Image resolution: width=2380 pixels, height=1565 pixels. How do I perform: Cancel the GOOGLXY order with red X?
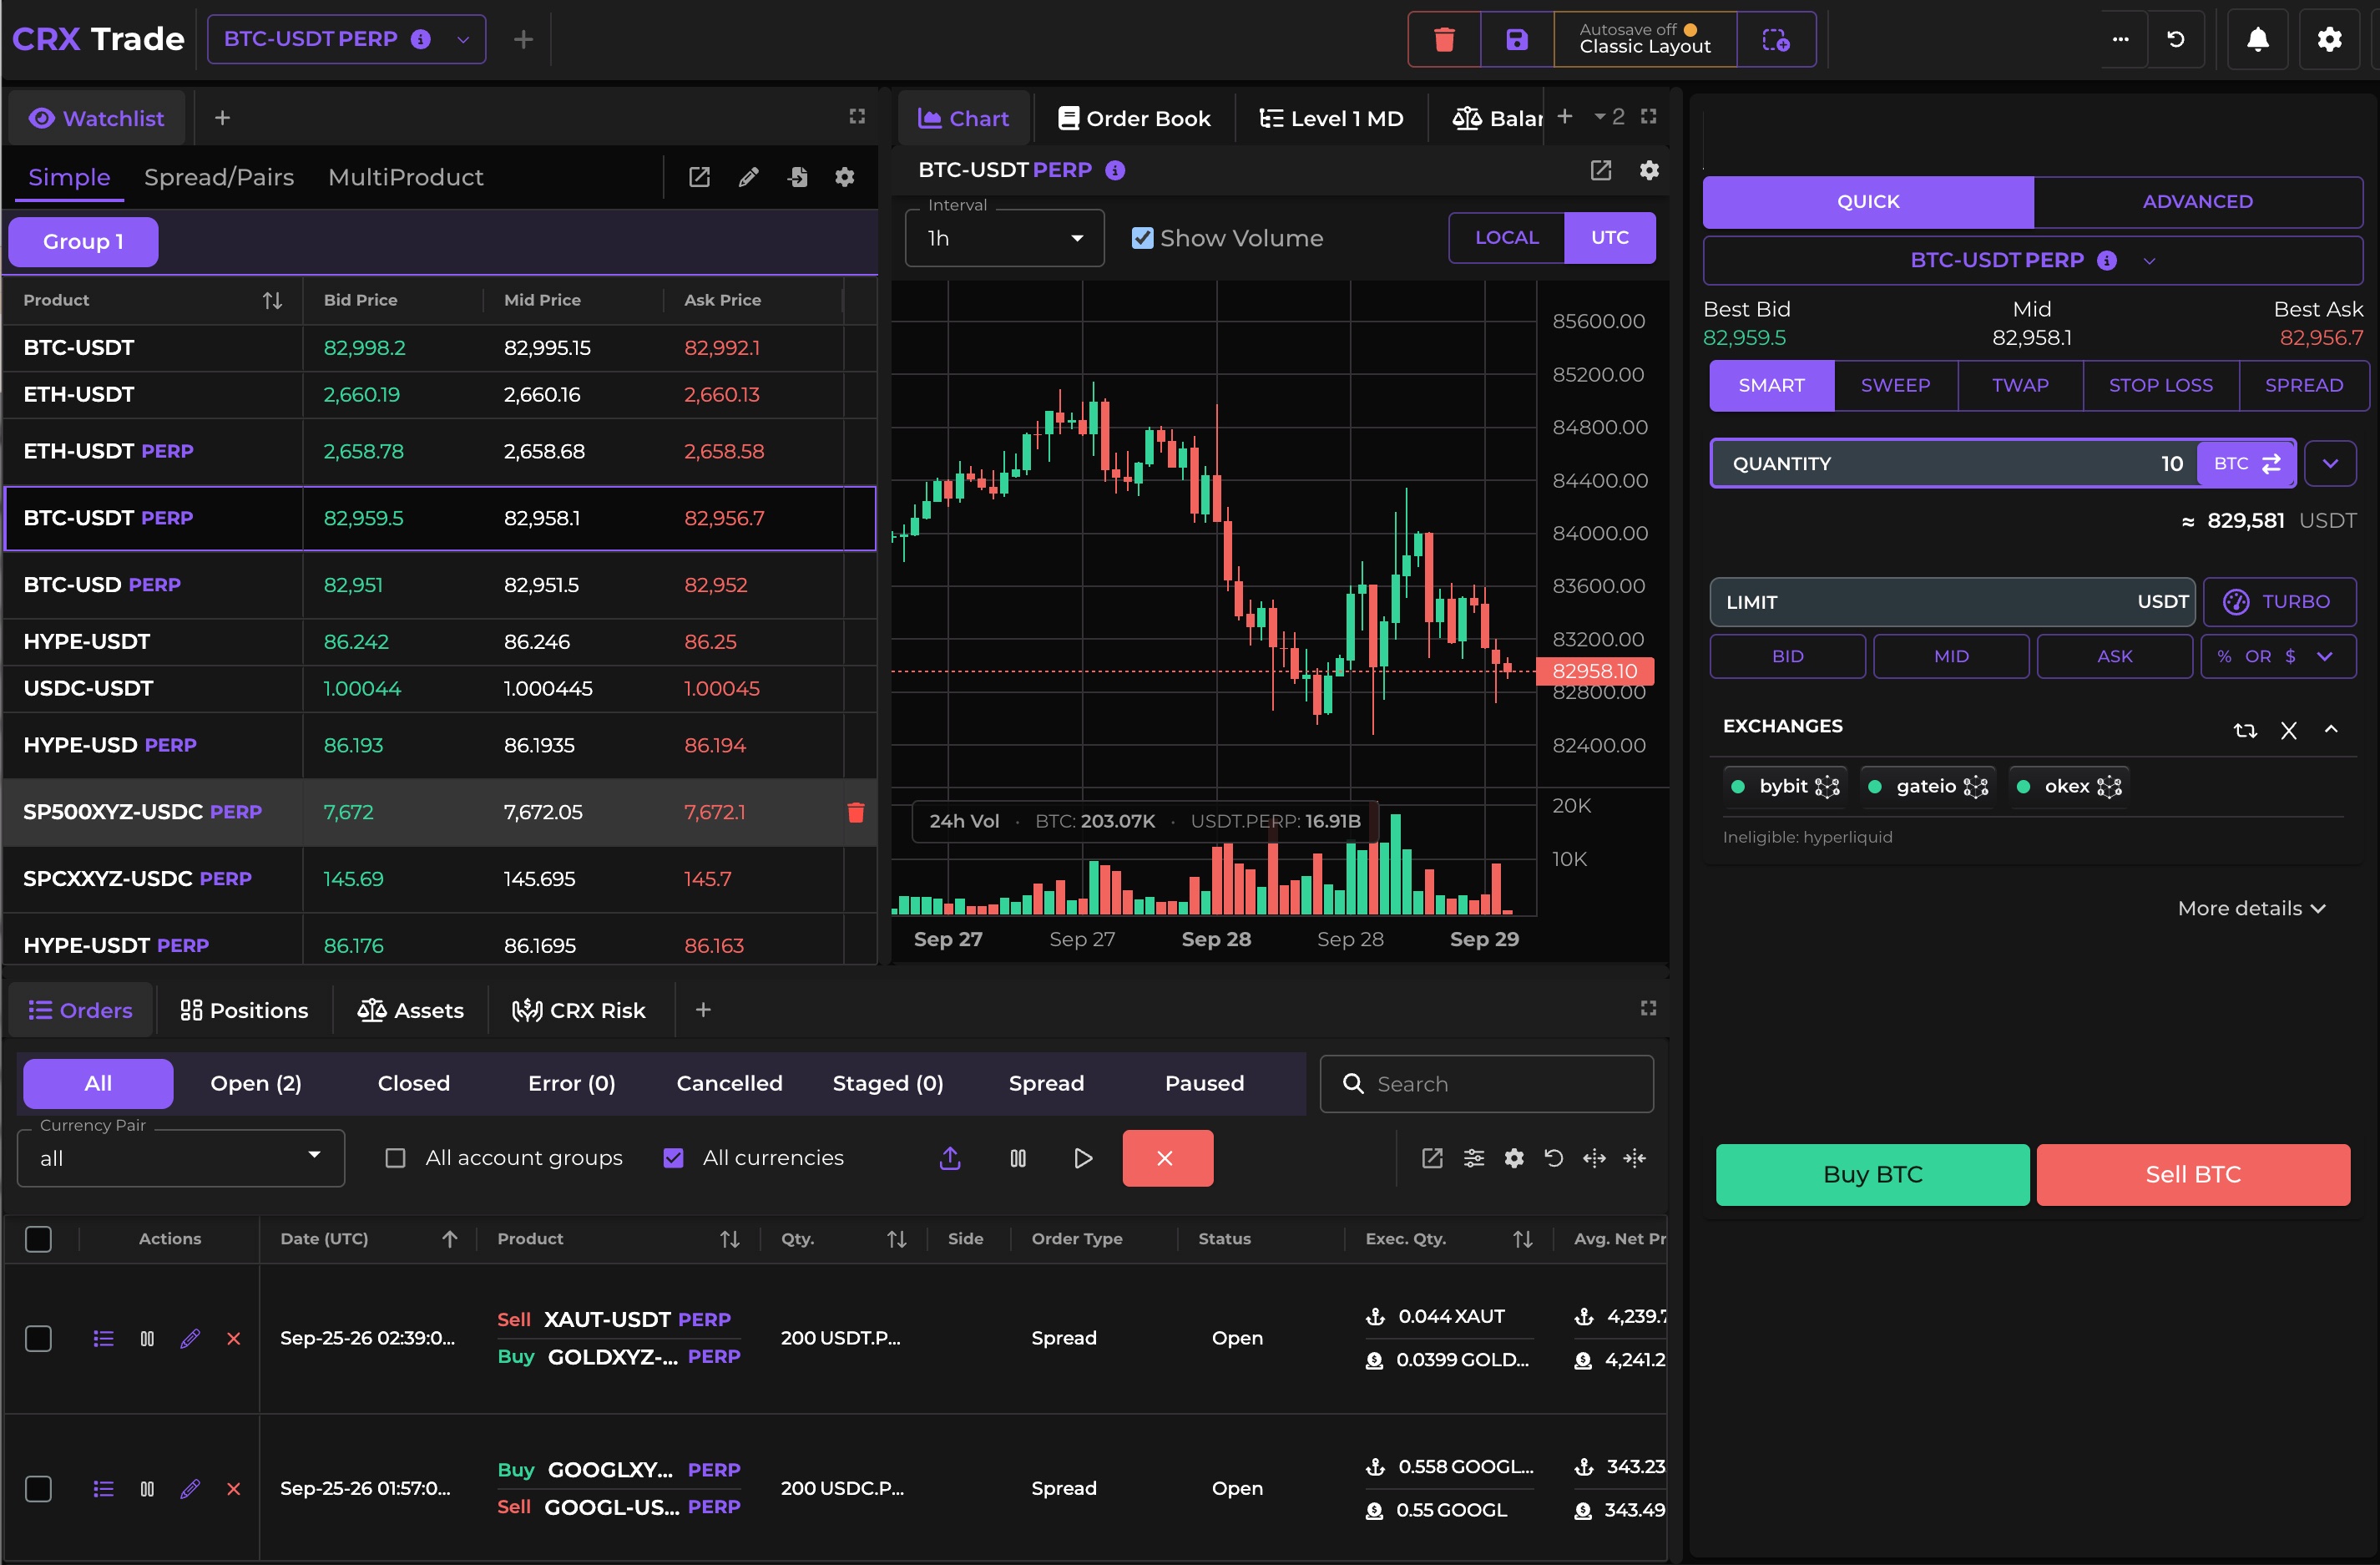click(233, 1488)
